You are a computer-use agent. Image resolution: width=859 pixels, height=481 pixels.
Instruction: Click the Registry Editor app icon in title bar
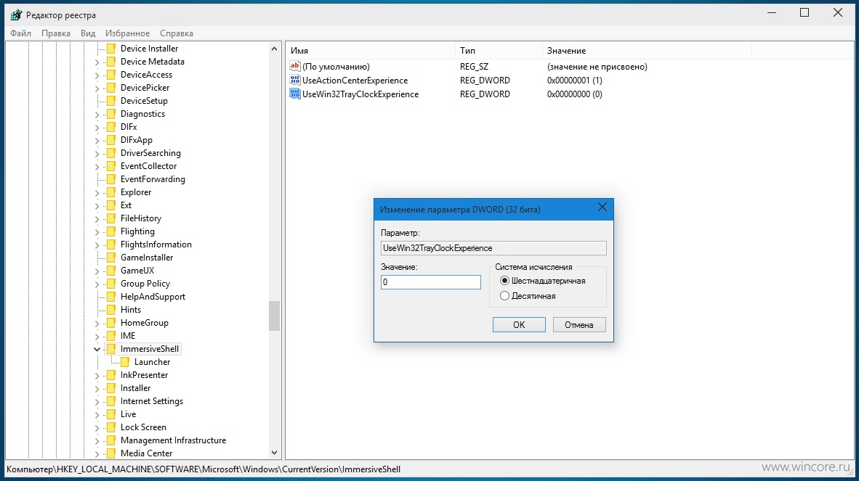(x=17, y=15)
